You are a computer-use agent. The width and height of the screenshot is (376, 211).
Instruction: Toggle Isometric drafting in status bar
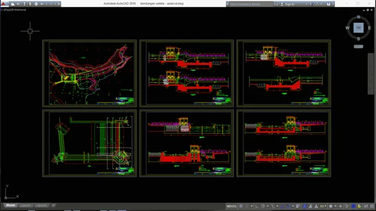[x=273, y=206]
